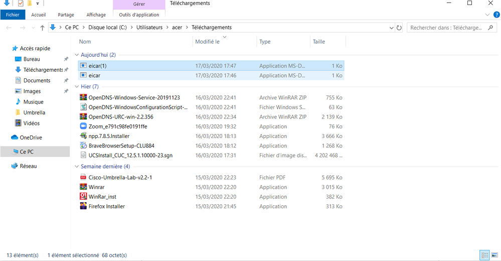Click the OpenDNS-URC-win-2.2.356 archive icon
Viewport: 501px width, 261px height.
(x=83, y=116)
